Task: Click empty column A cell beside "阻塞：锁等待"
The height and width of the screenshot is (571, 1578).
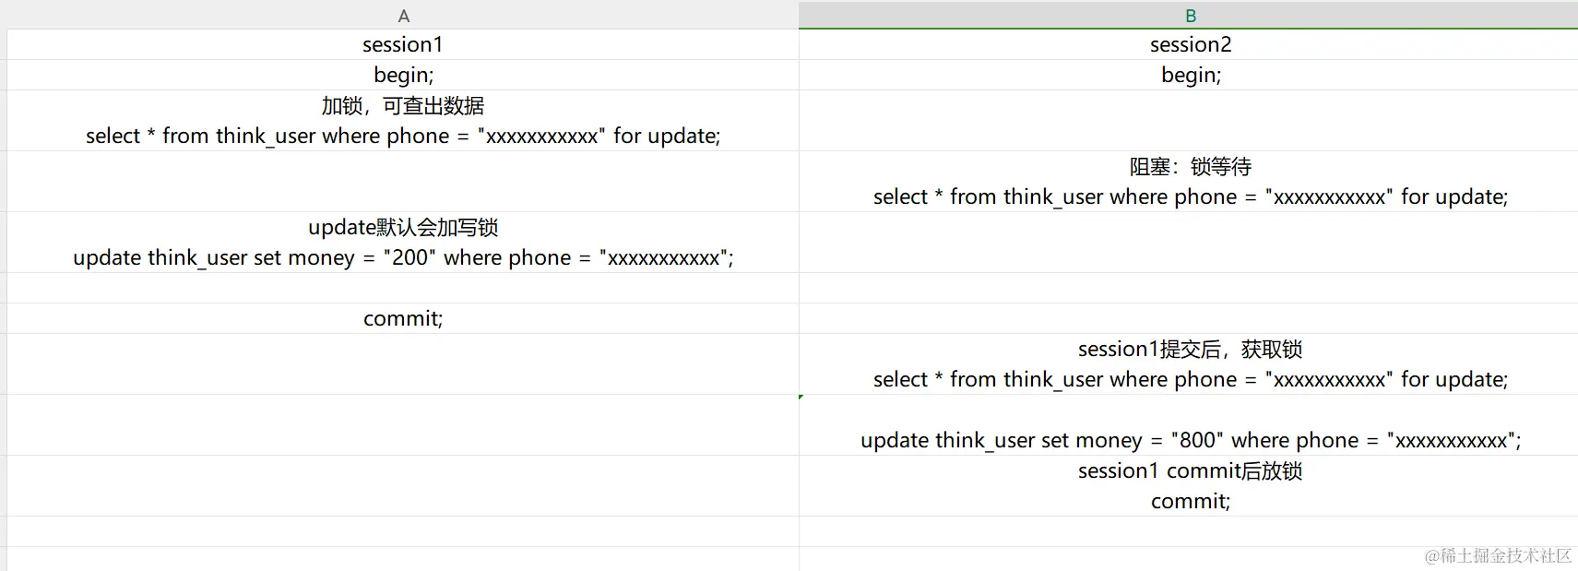Action: [403, 182]
